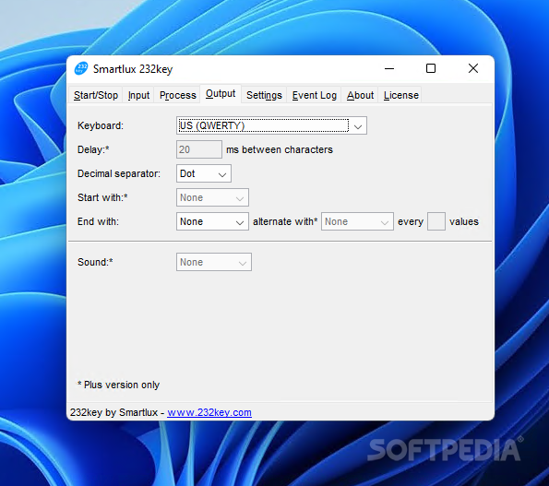Image resolution: width=549 pixels, height=486 pixels.
Task: Click the 'Decimal separator:' label
Action: (x=119, y=173)
